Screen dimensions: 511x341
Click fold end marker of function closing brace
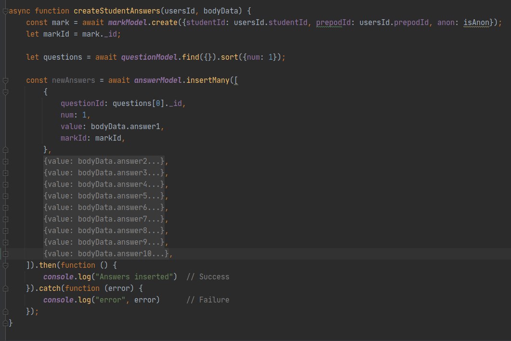pos(6,323)
